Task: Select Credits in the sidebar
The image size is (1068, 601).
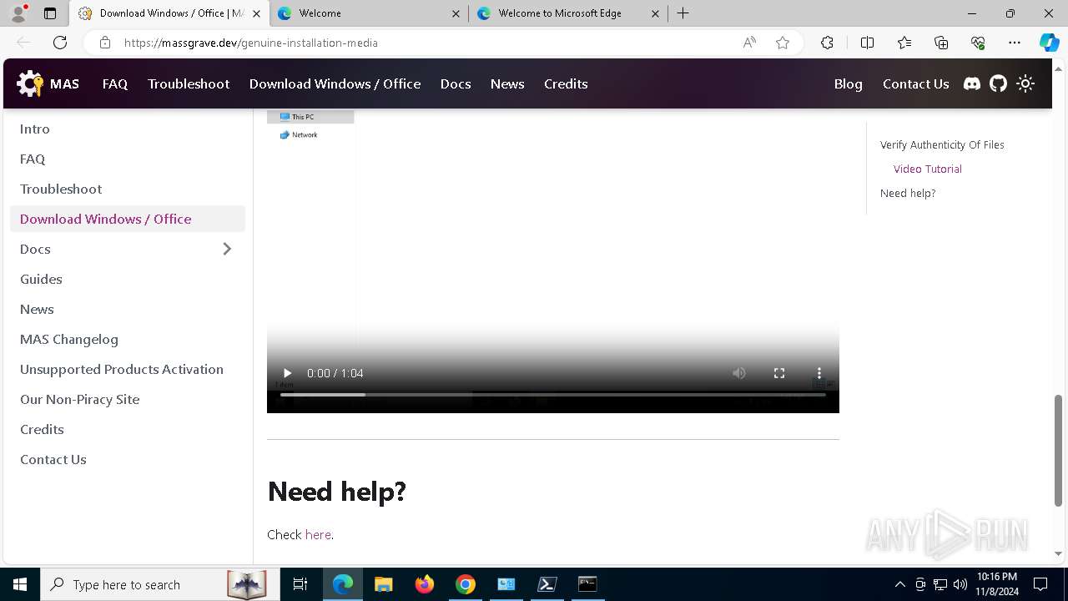Action: [128, 429]
